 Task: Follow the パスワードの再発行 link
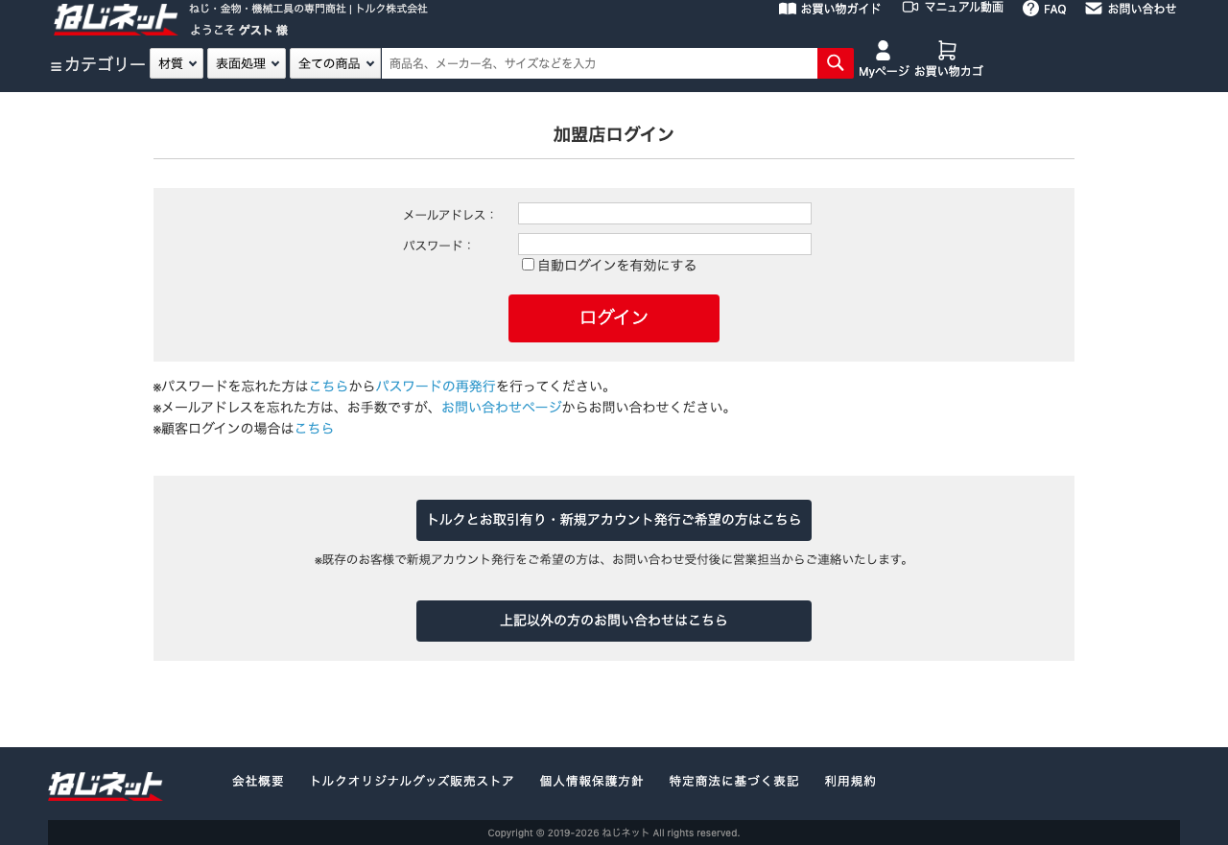coord(436,385)
